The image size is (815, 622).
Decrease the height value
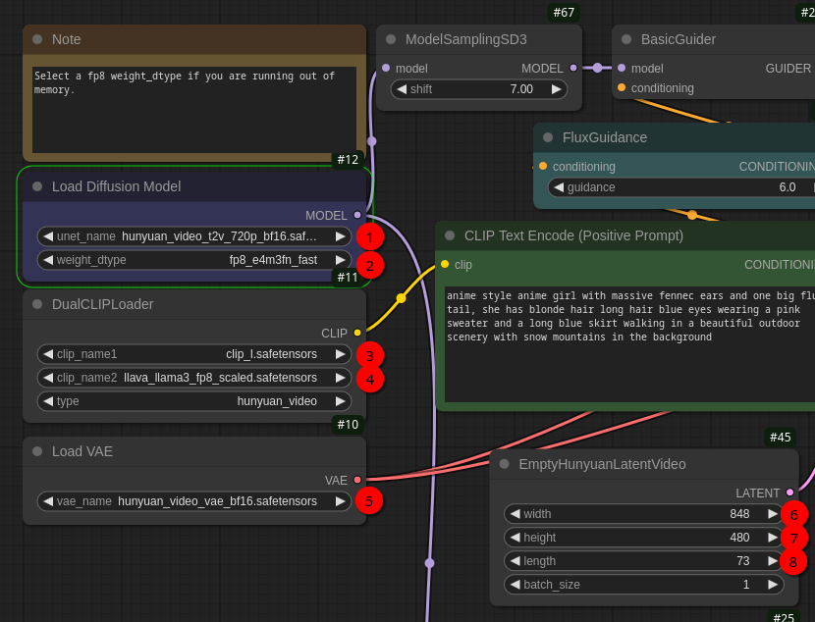tap(516, 538)
